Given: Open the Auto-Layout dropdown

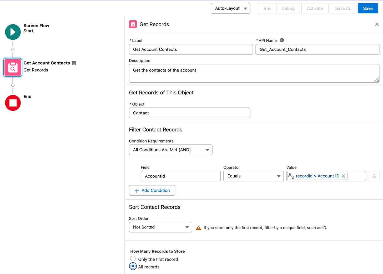Looking at the screenshot, I should click(230, 8).
